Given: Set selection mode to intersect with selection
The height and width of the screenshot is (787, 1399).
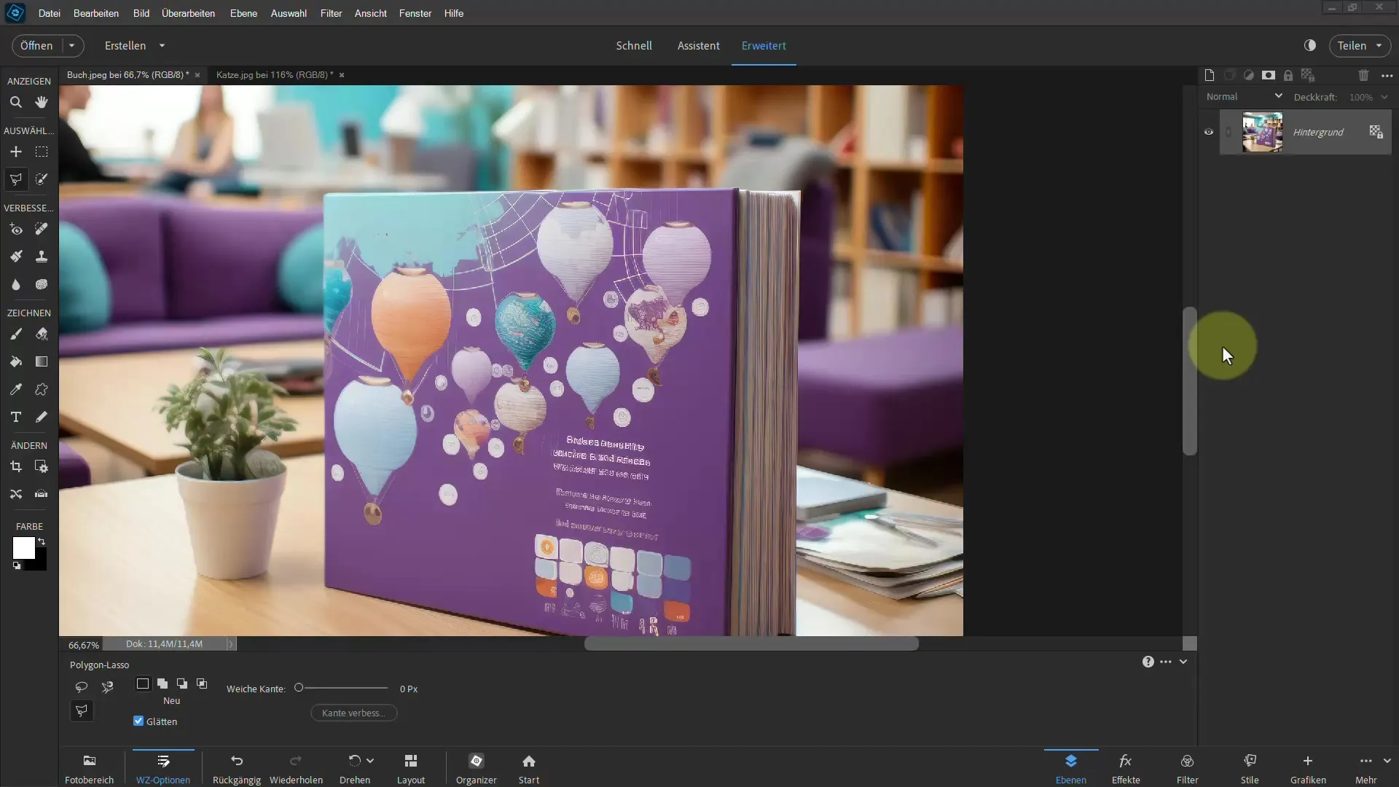Looking at the screenshot, I should click(x=202, y=684).
